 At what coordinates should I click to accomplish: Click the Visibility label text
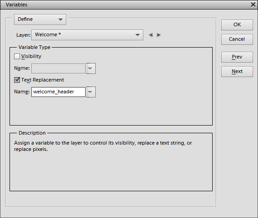[31, 57]
